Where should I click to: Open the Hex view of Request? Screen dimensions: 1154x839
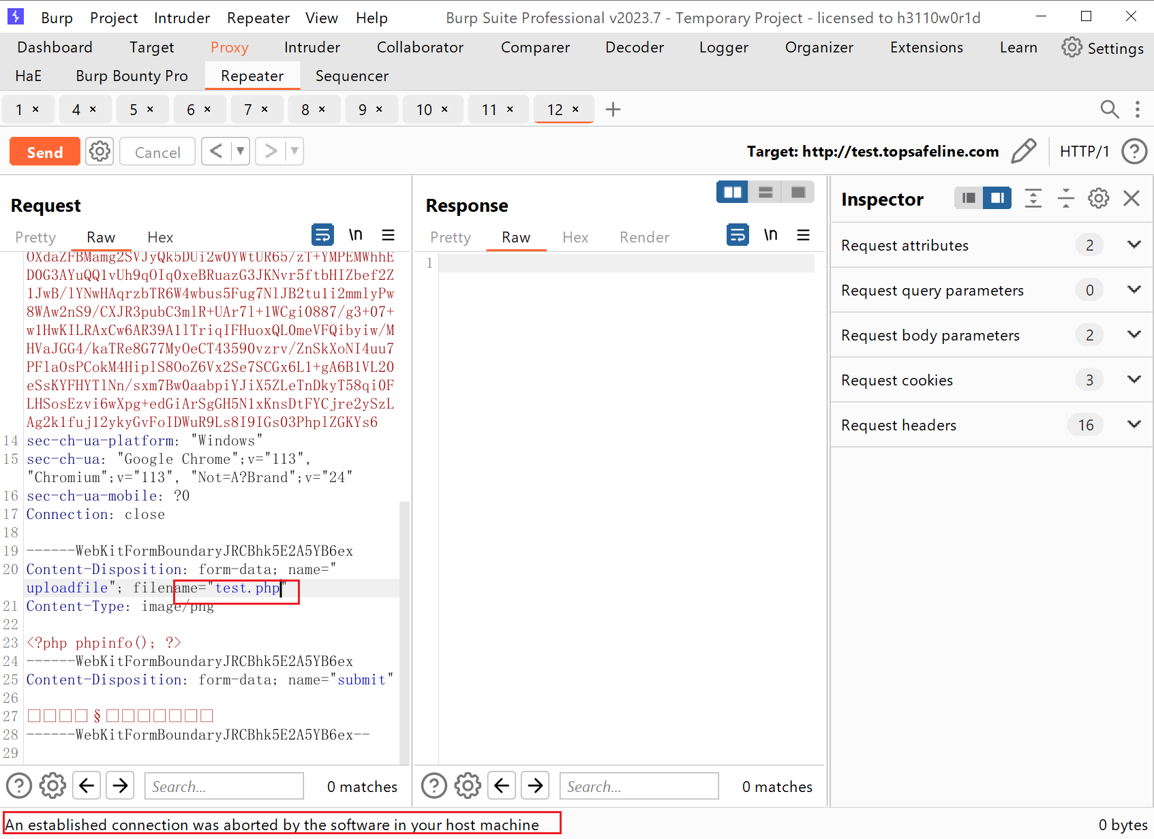point(160,237)
